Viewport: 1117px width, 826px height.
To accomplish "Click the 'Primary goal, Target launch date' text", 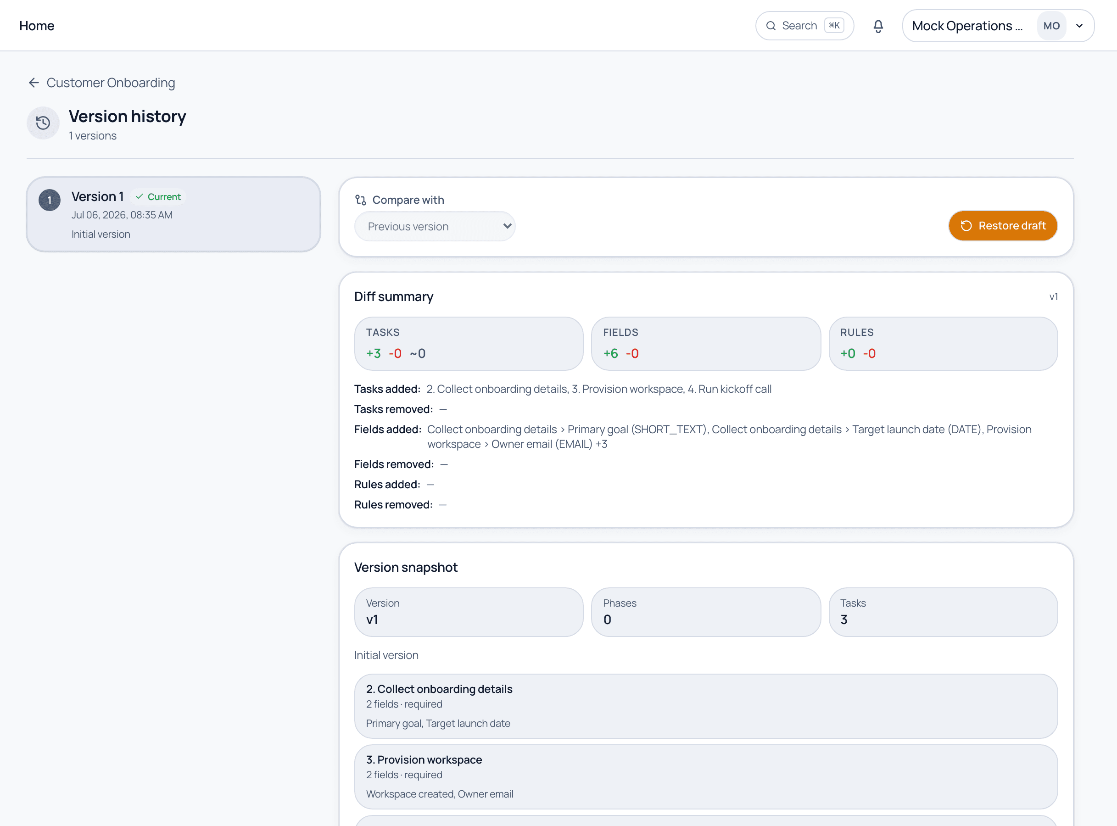I will (438, 724).
